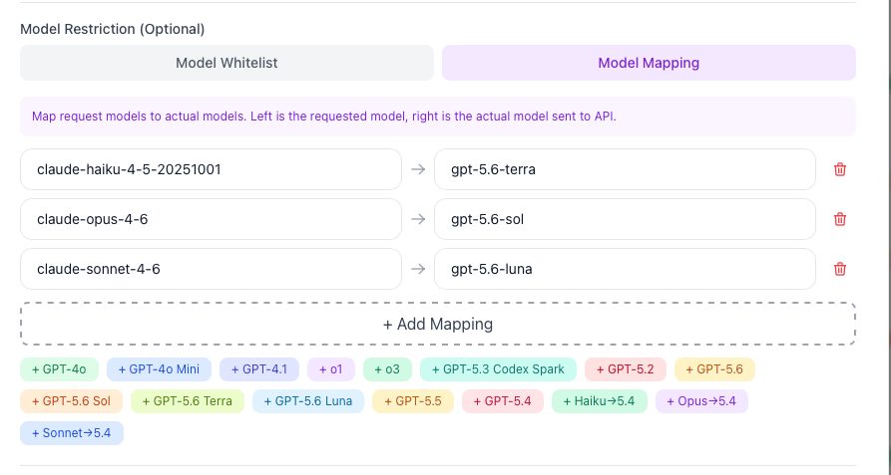Click the Add Mapping button
The height and width of the screenshot is (475, 891).
[438, 325]
